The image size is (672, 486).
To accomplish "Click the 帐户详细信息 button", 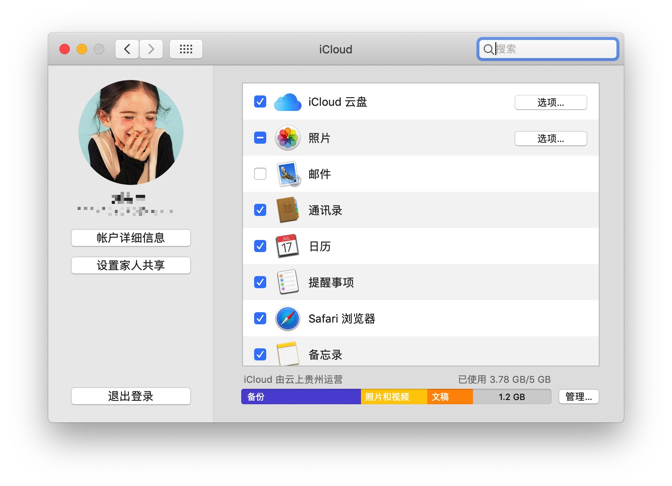I will [131, 238].
